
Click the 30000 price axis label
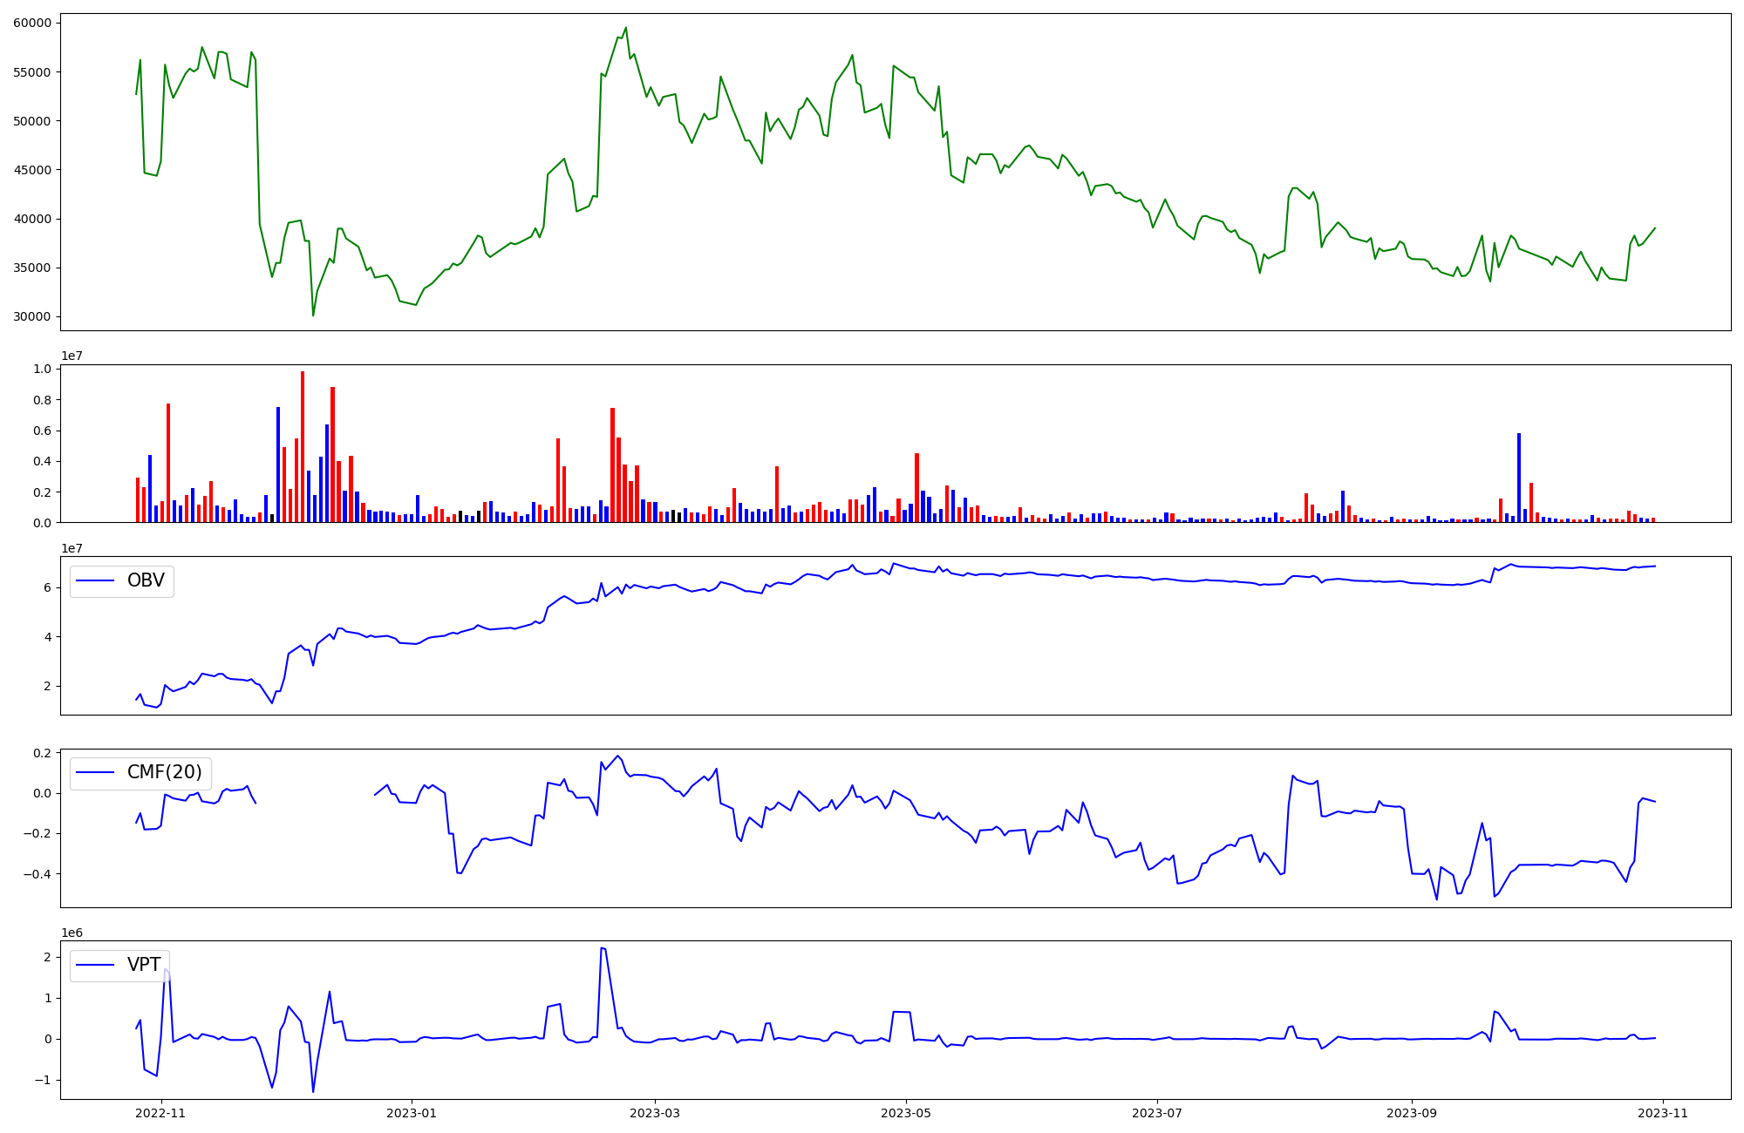pyautogui.click(x=33, y=316)
